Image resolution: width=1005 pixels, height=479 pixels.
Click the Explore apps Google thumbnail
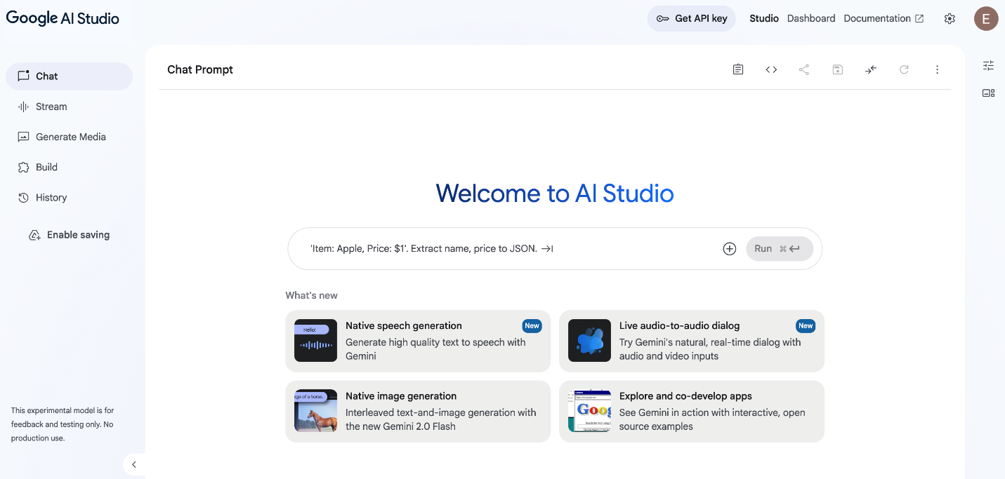pyautogui.click(x=589, y=411)
